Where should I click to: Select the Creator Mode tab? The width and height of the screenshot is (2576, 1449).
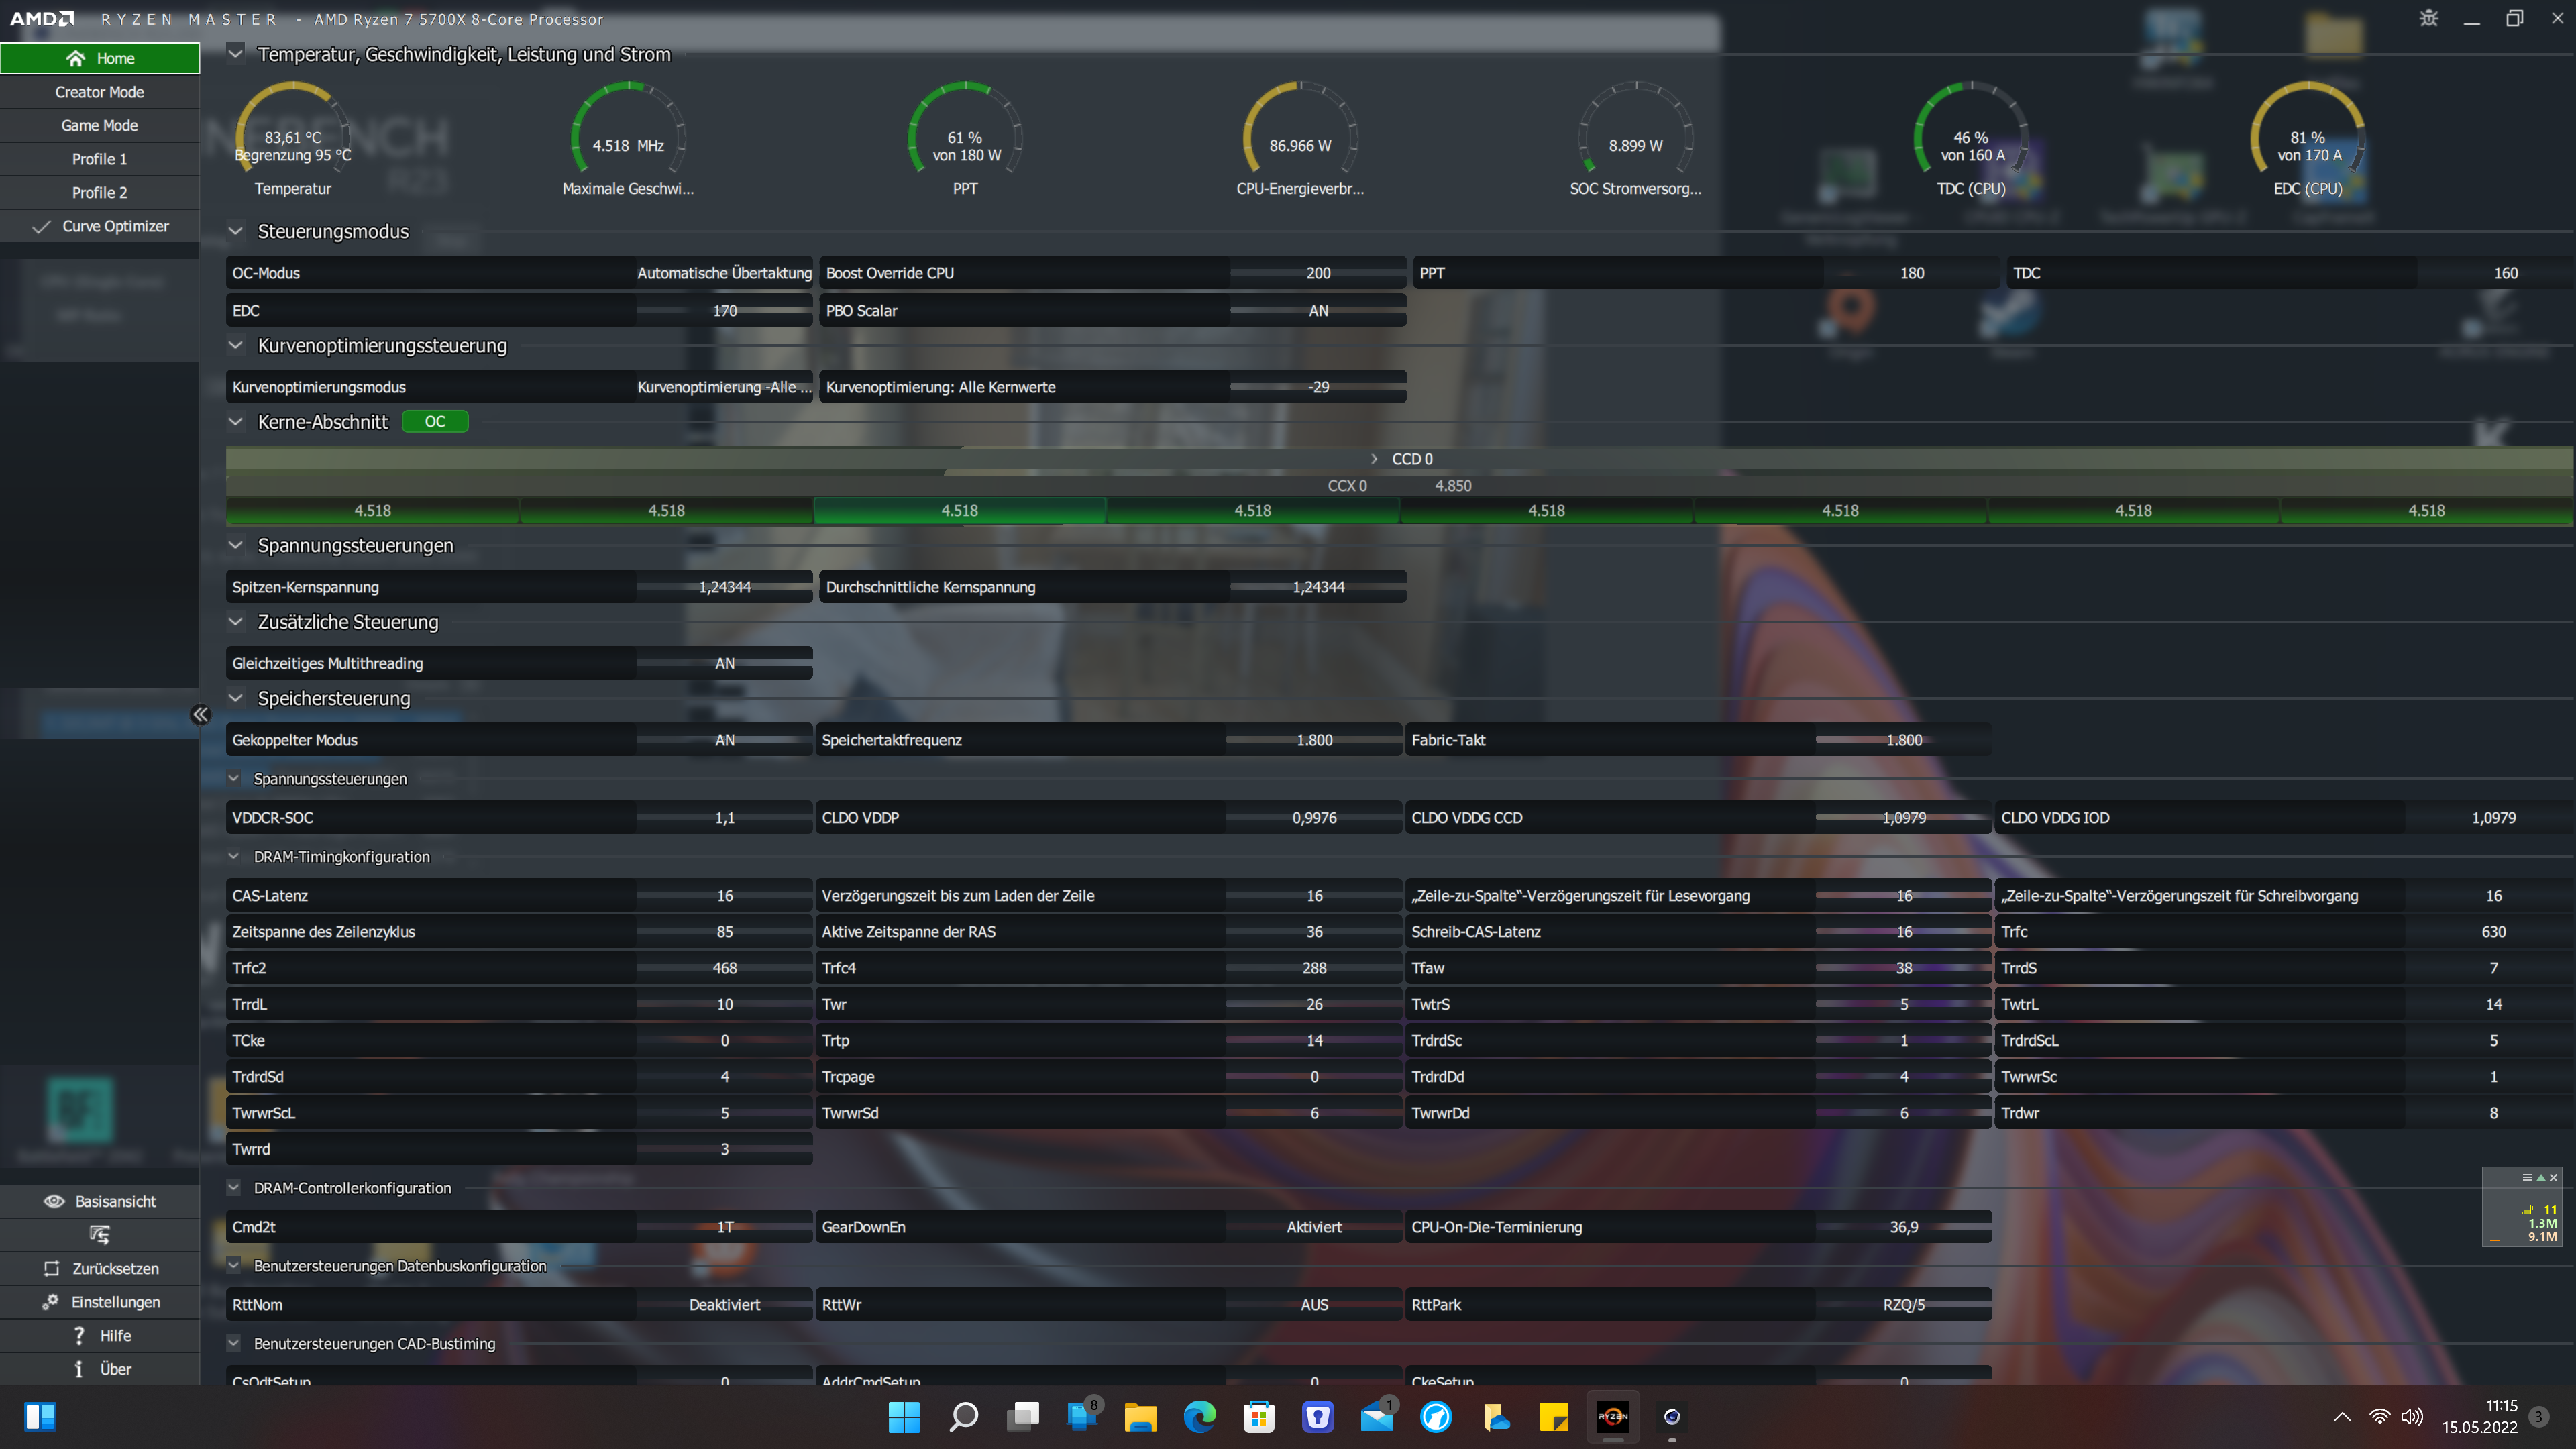click(x=99, y=91)
